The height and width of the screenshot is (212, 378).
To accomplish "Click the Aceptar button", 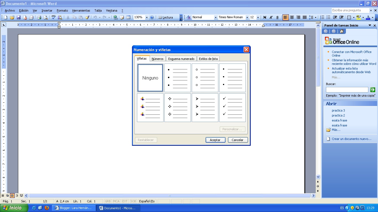I will click(215, 140).
